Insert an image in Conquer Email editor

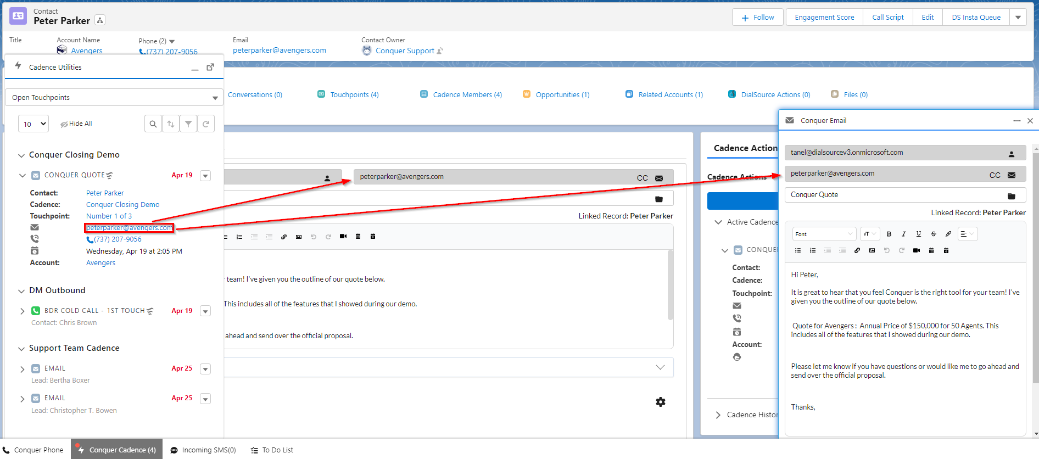[x=872, y=250]
